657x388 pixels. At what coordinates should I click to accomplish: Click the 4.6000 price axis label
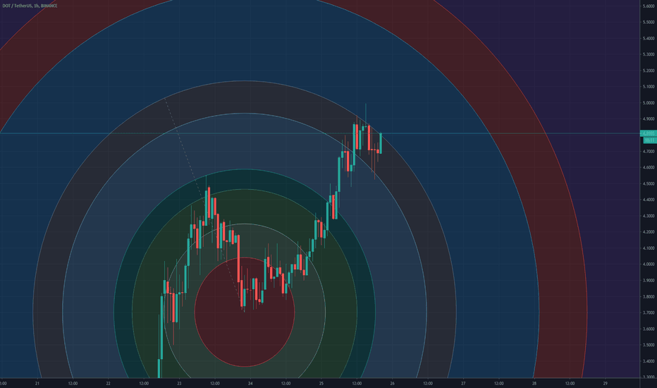[x=649, y=167]
